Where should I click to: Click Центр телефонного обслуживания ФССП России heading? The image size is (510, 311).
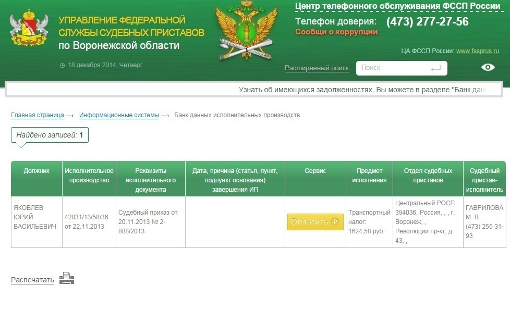point(397,6)
